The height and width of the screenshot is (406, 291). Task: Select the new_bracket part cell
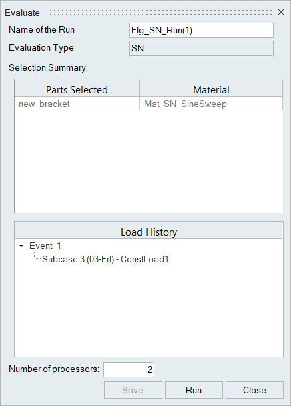[x=77, y=104]
